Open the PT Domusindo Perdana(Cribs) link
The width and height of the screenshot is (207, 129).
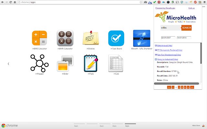(170, 50)
